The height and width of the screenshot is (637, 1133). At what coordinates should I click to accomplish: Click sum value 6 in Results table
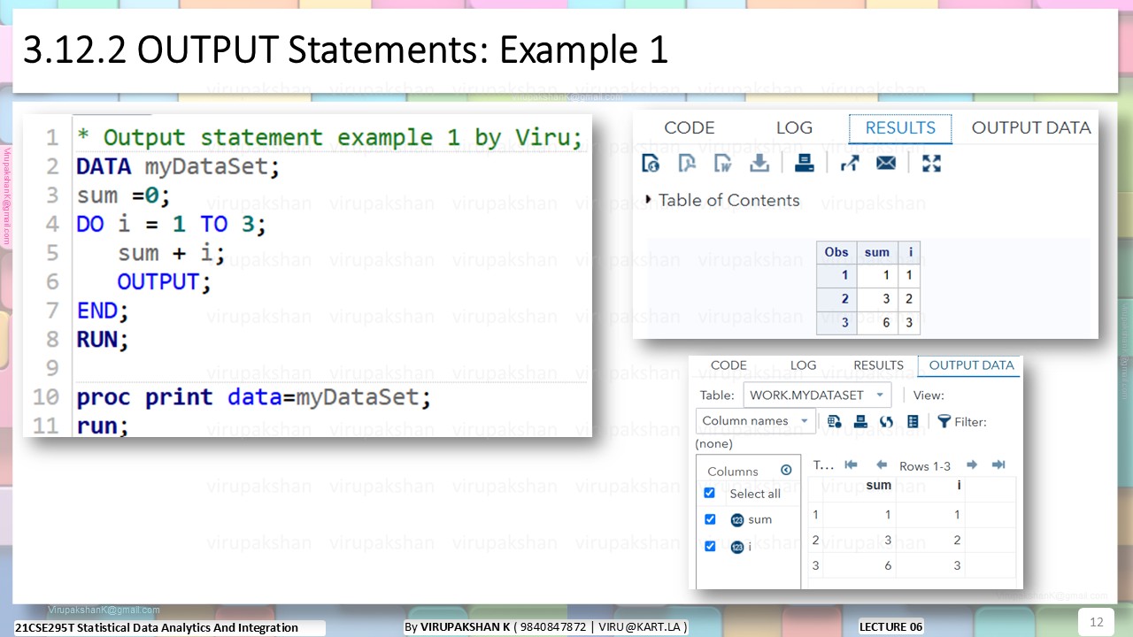[x=877, y=323]
